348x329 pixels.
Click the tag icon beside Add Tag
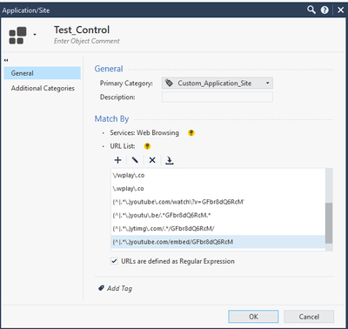101,288
